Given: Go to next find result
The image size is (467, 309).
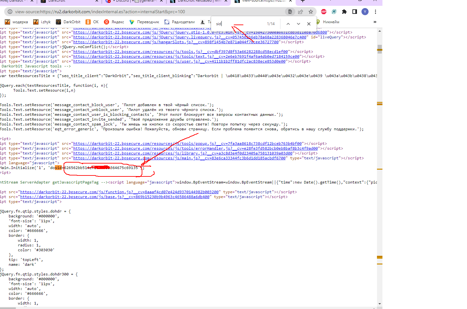Looking at the screenshot, I should click(x=299, y=24).
